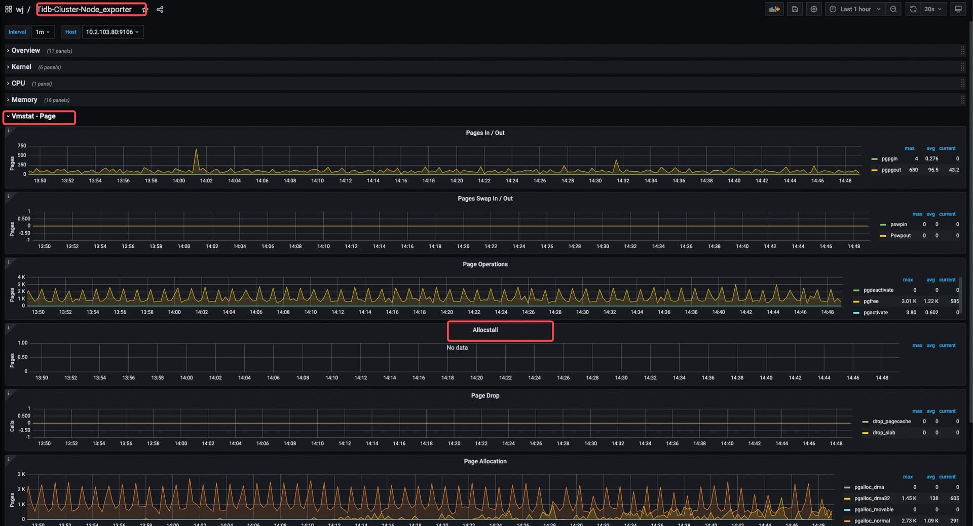Screen dimensions: 973x526
Task: Collapse the Vmstat - Page row
Action: click(33, 117)
